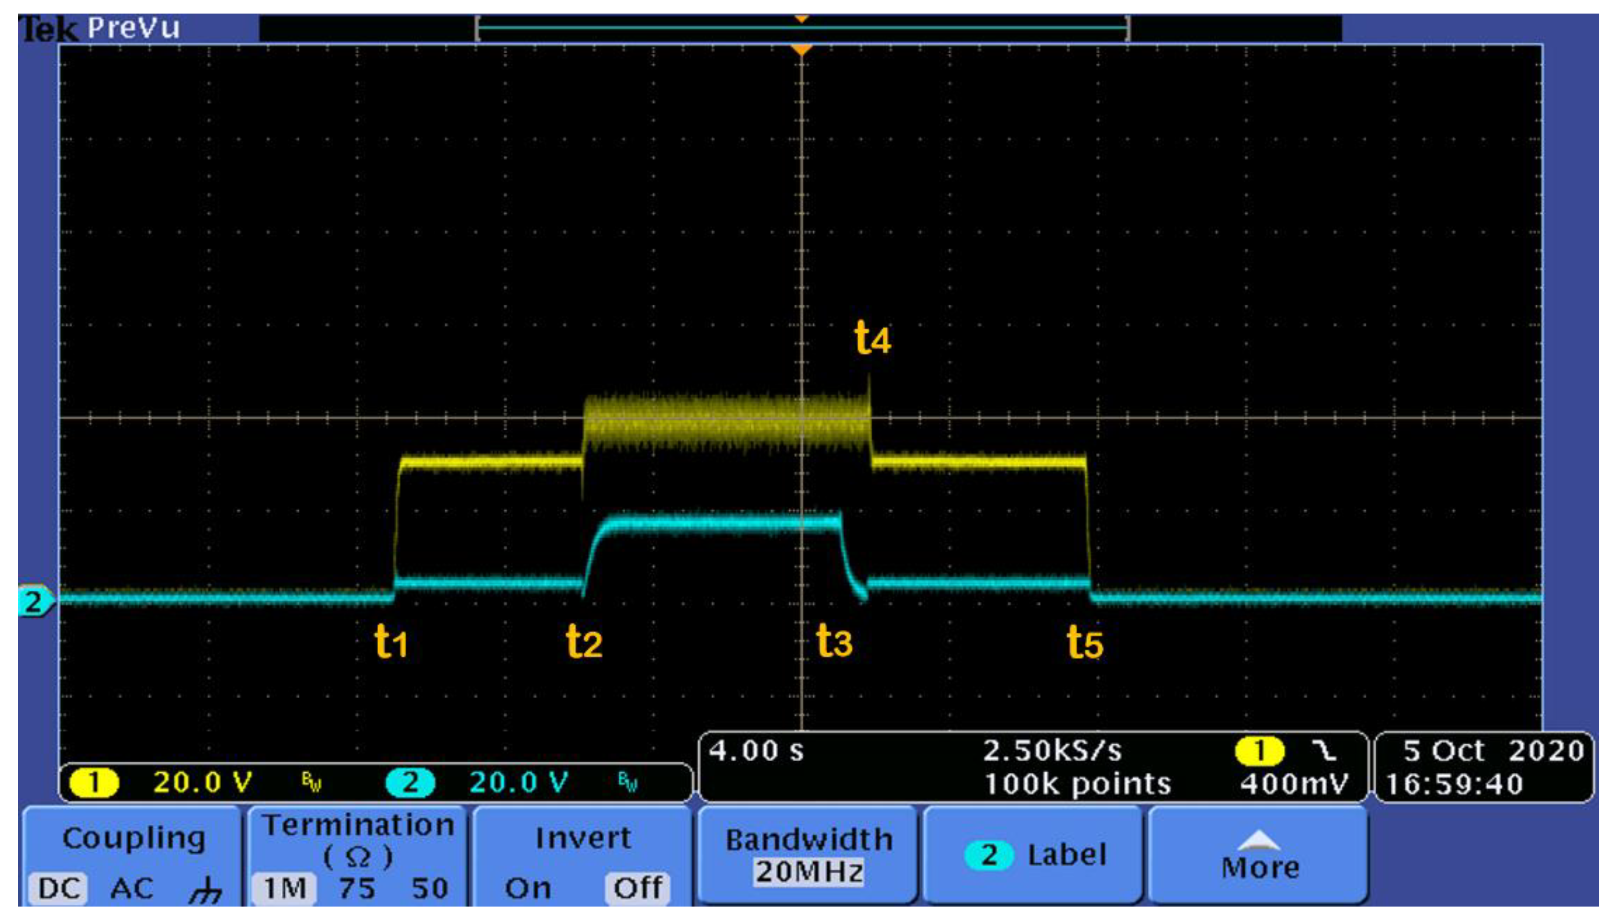
Task: Open the Bandwidth 20MHz menu
Action: pos(808,856)
